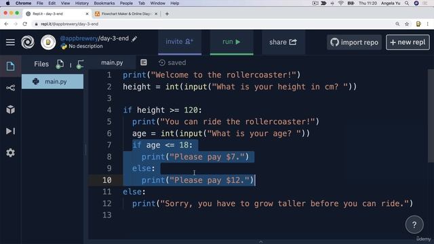This screenshot has width=434, height=244.
Task: Select main.py in the Files list
Action: (52, 81)
